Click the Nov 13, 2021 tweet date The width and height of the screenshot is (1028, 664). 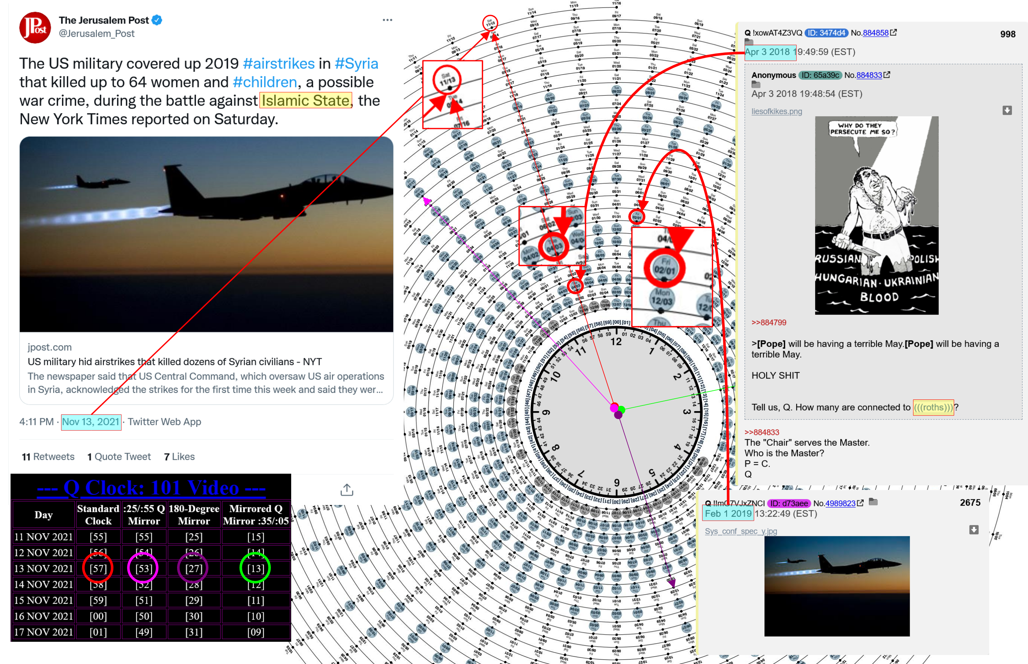(91, 422)
